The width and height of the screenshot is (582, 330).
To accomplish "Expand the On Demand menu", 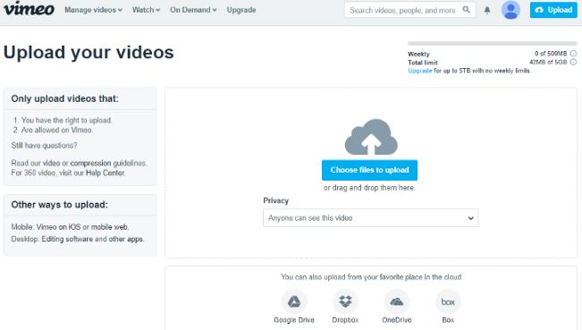I will coord(193,10).
